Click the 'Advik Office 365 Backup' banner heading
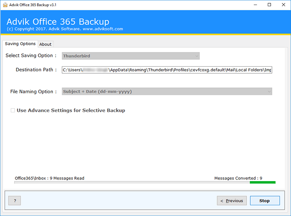 [58, 22]
